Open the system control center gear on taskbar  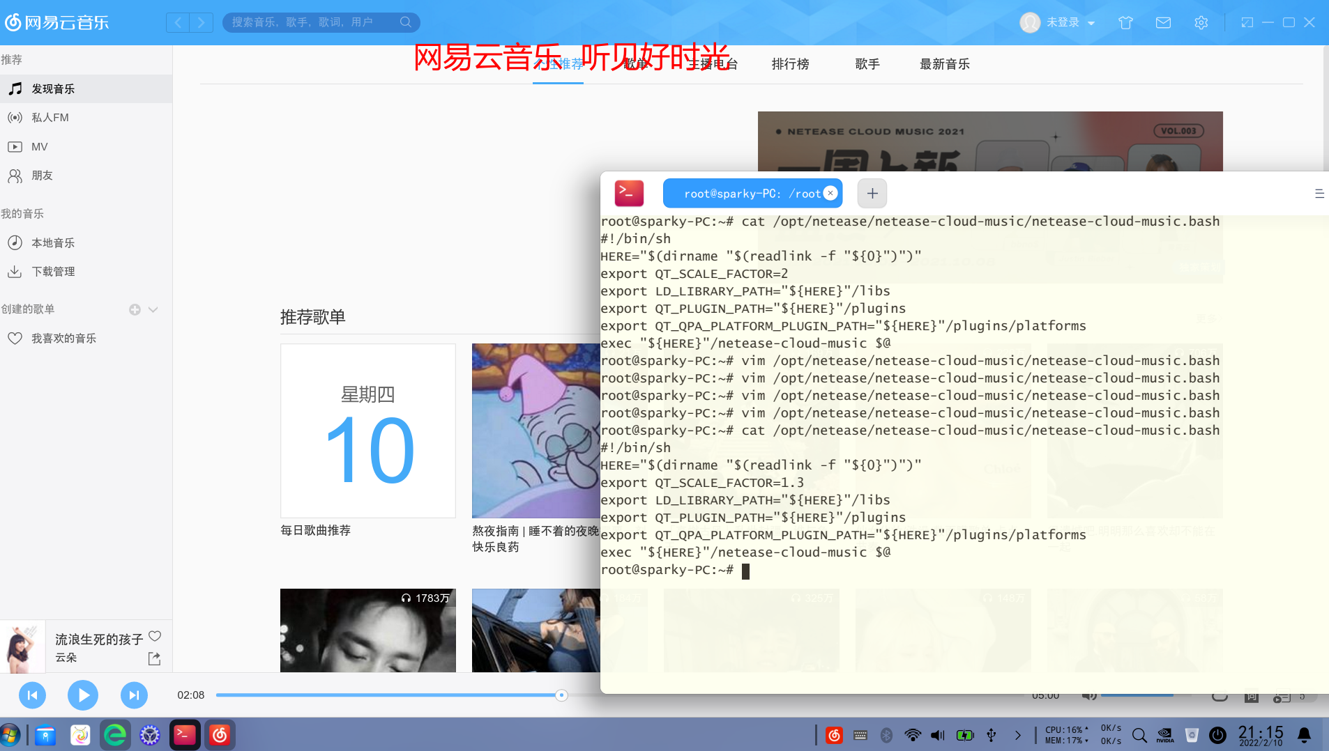[x=150, y=735]
